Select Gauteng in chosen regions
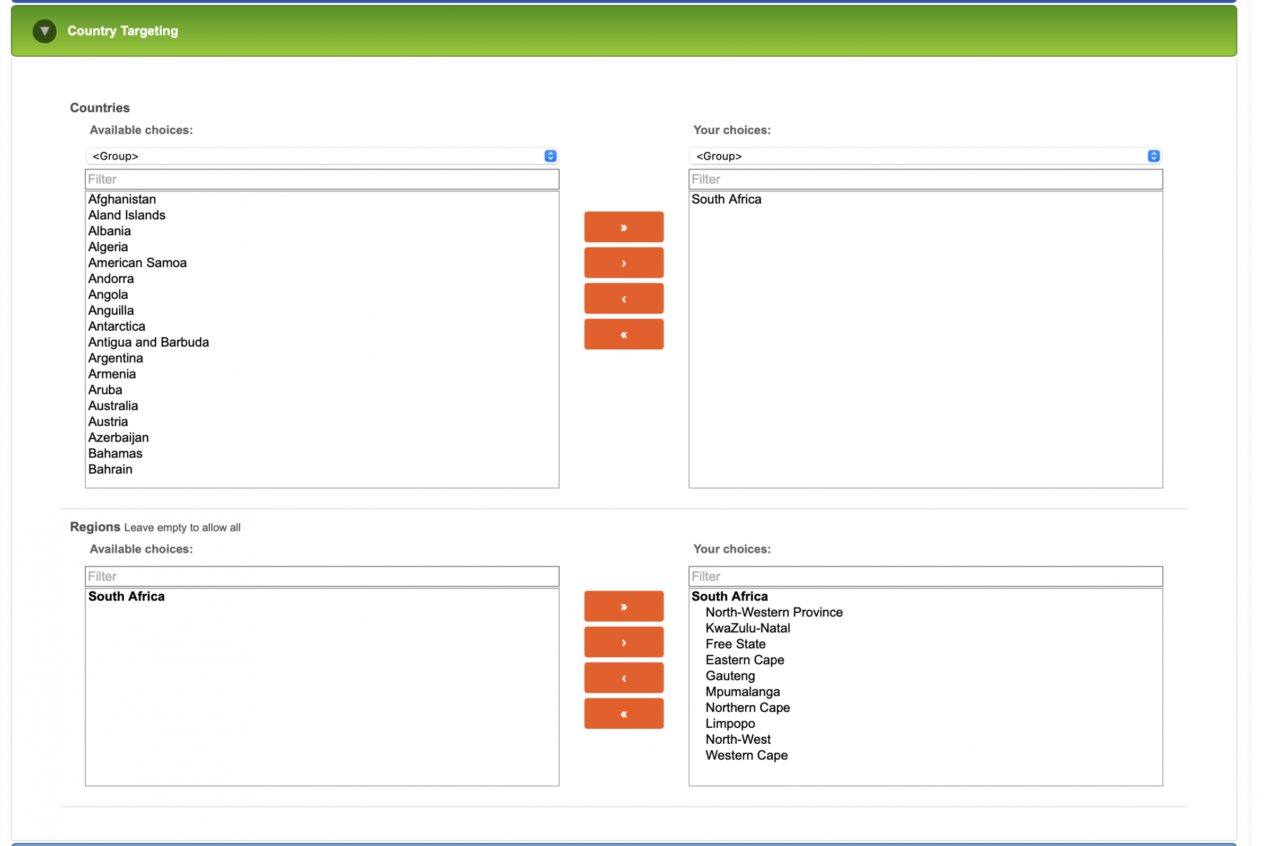The image size is (1272, 846). [x=730, y=675]
